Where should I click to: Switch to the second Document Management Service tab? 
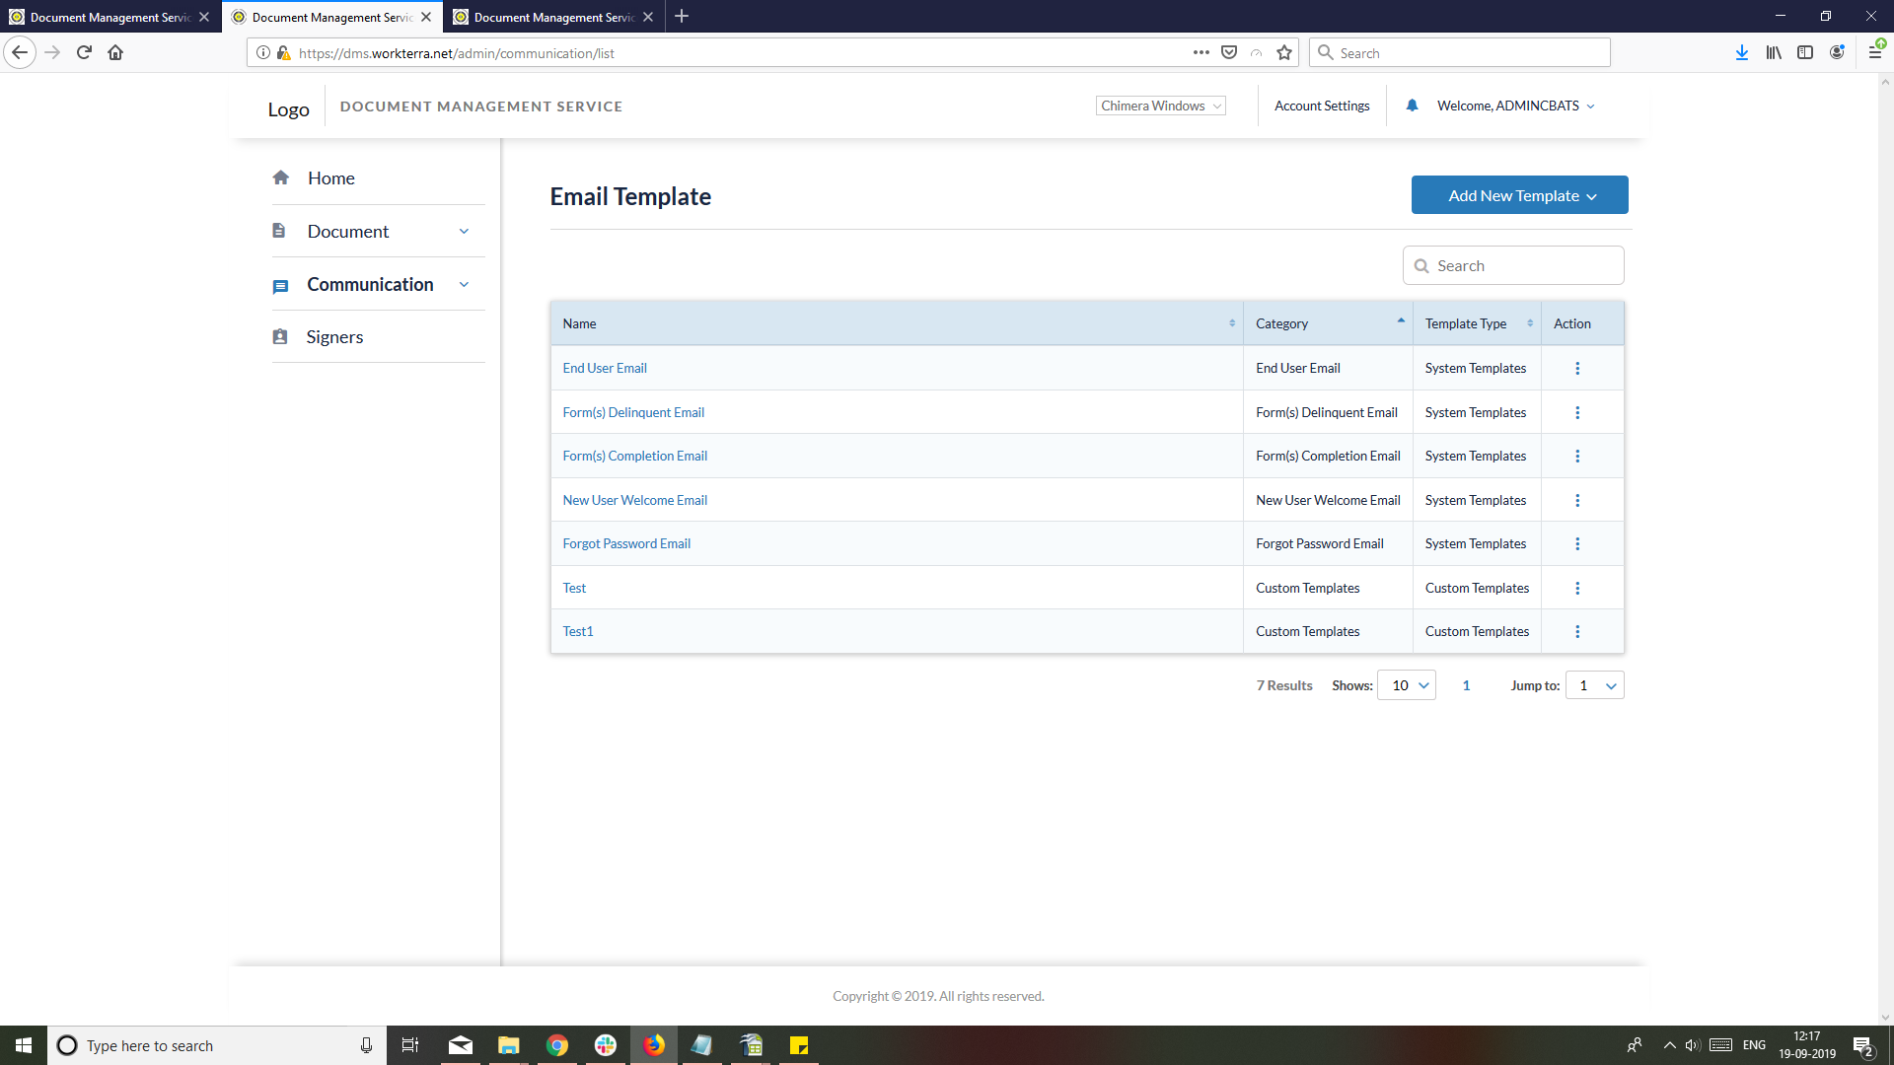tap(331, 17)
